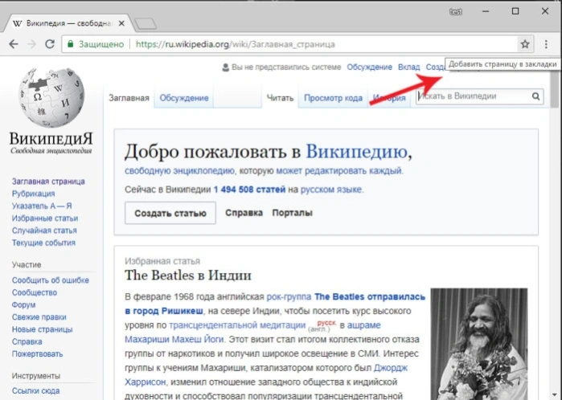Click the Обсуждение link in user bar
562x400 pixels.
(369, 67)
